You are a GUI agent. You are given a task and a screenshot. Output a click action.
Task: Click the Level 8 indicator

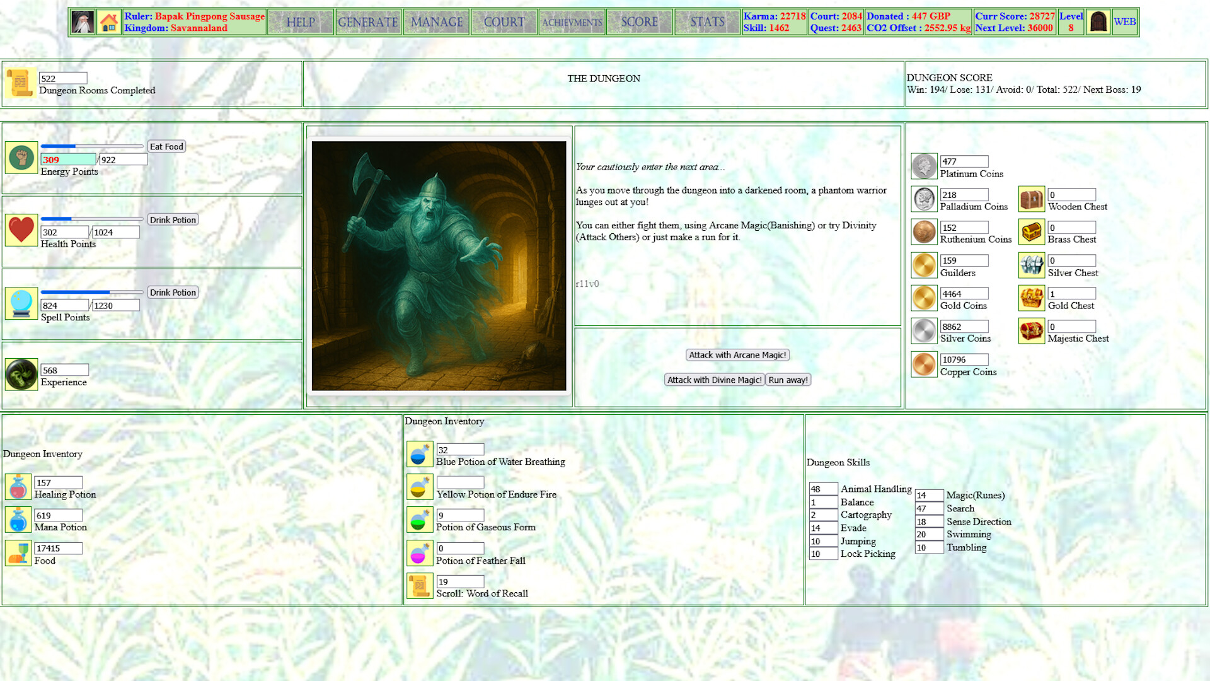[1071, 22]
